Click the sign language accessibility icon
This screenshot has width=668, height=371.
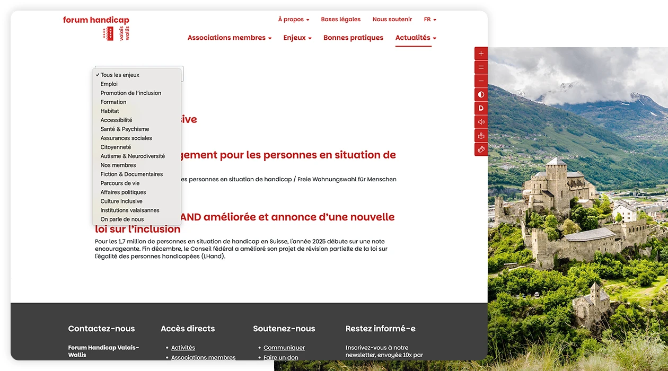coord(480,135)
